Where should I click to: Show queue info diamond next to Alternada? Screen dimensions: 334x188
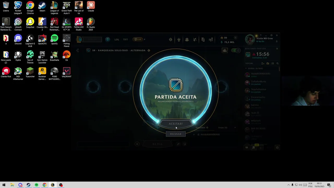149,50
